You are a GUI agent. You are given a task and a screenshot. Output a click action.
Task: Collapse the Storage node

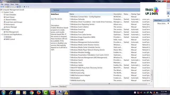[1, 30]
